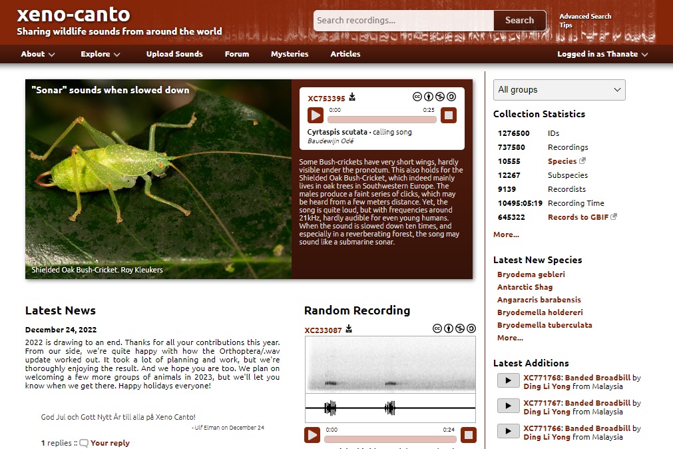Click the Subspecies count 12267
673x449 pixels.
(509, 175)
